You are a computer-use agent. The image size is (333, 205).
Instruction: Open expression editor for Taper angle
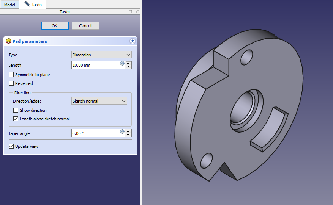point(122,131)
